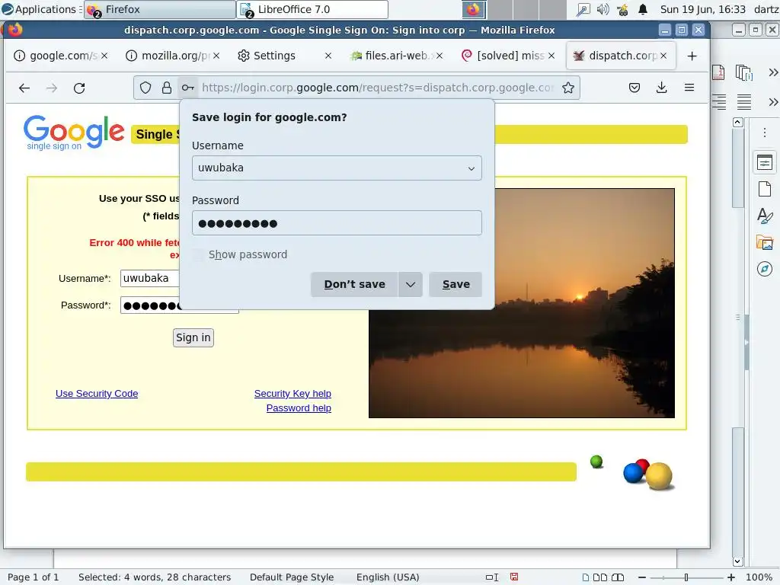
Task: Click the Save login button
Action: [456, 285]
